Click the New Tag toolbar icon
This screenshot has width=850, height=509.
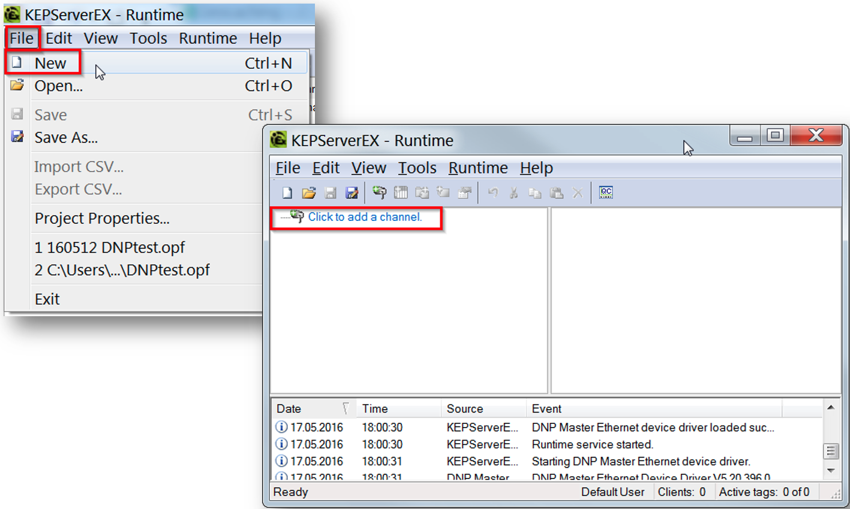tap(443, 193)
